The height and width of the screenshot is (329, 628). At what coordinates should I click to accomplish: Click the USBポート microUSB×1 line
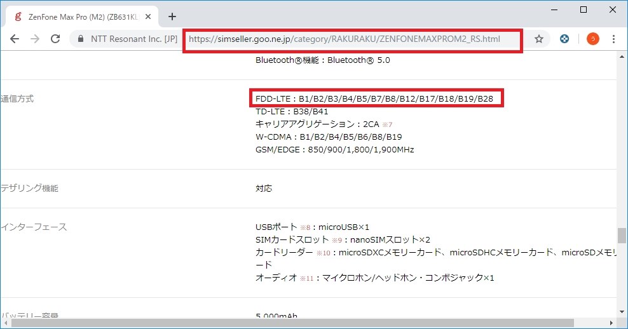click(x=312, y=227)
